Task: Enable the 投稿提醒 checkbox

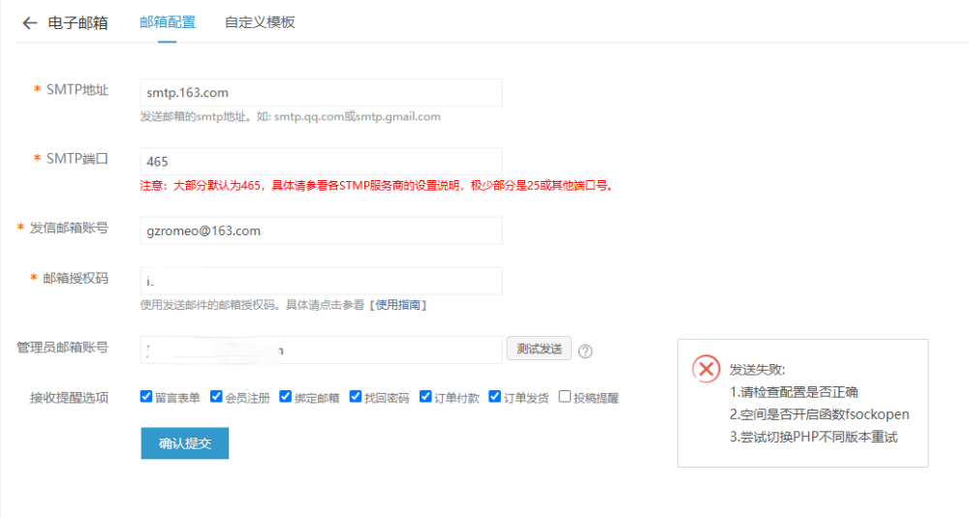Action: click(565, 396)
